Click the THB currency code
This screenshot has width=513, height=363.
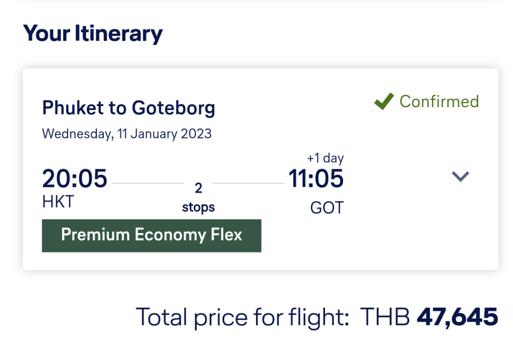385,317
